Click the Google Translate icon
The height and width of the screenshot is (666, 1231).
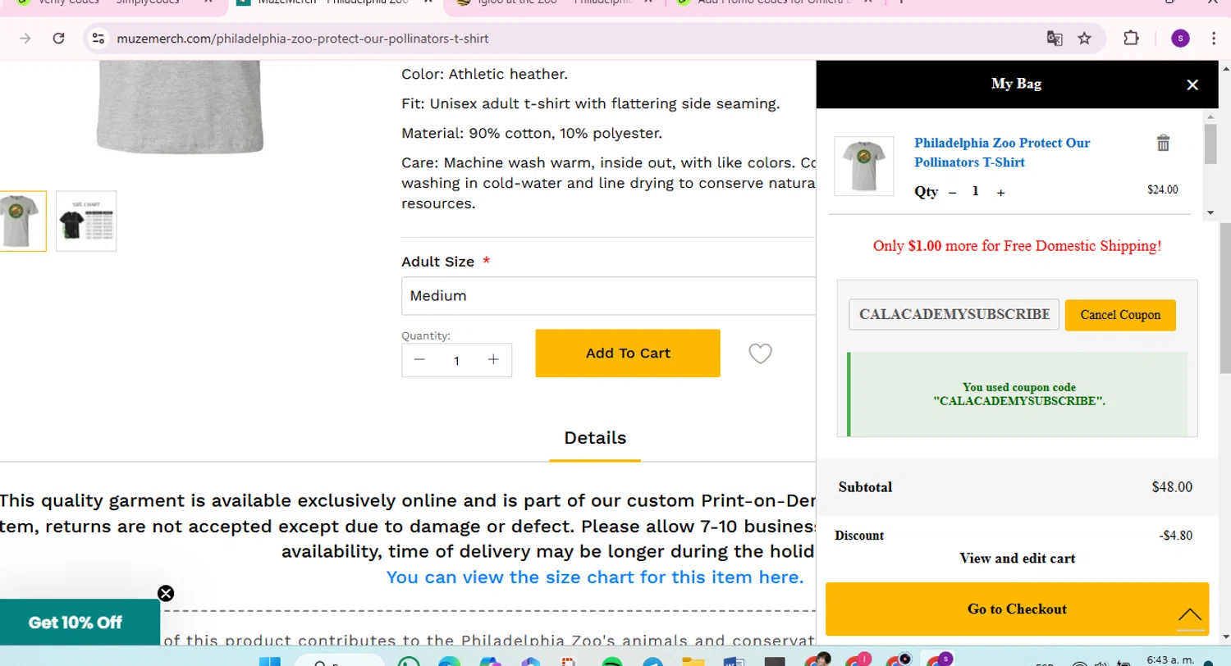(x=1055, y=39)
